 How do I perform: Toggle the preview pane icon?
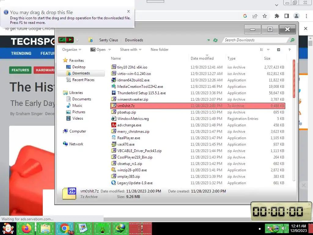point(279,50)
